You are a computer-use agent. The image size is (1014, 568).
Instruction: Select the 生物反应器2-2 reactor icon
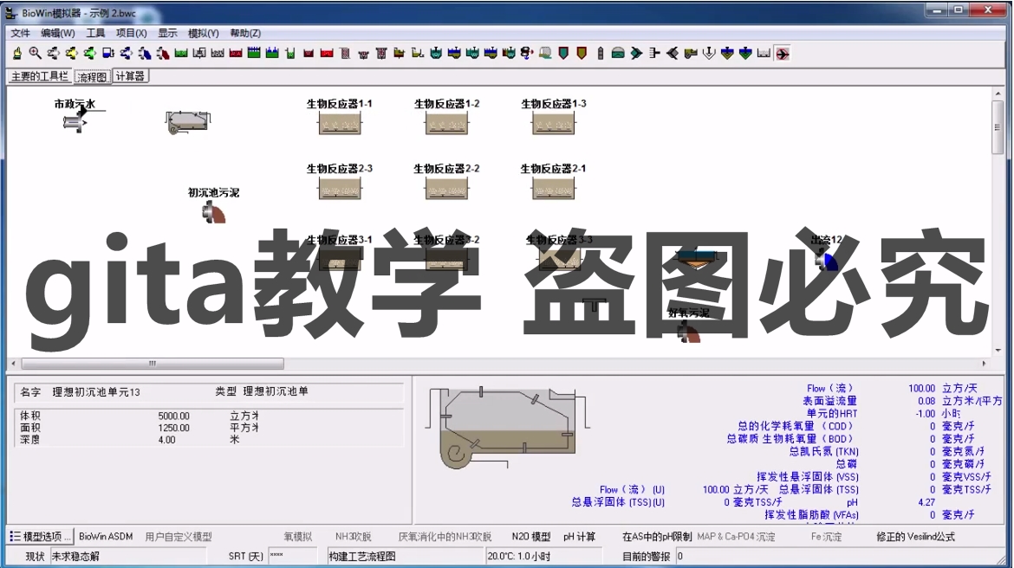[447, 188]
